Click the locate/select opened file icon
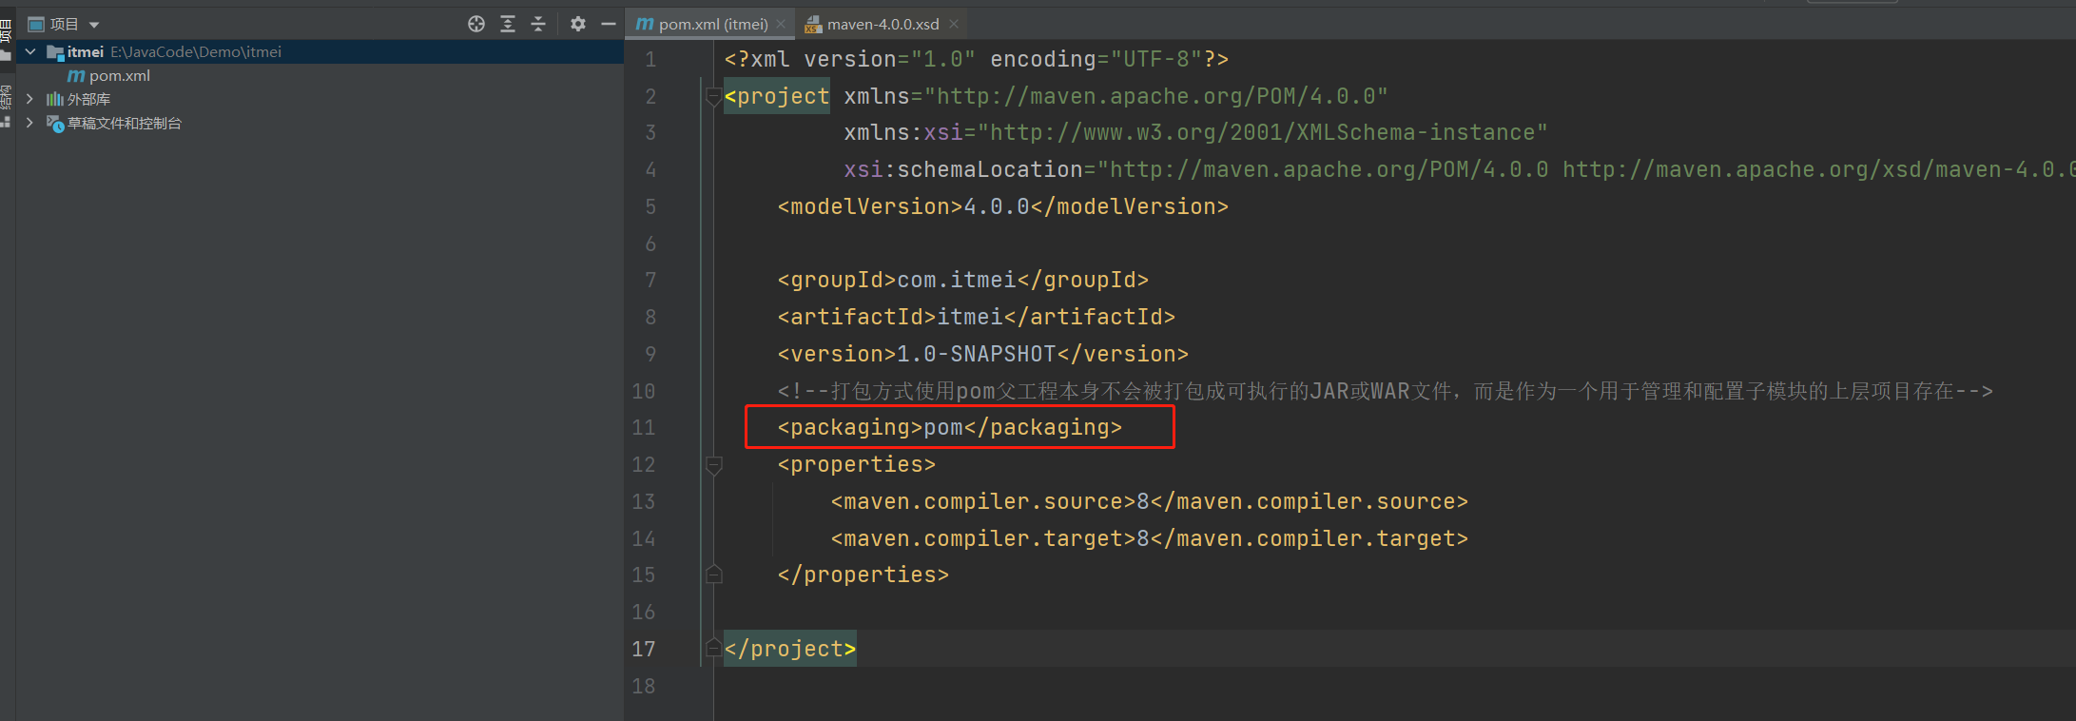This screenshot has width=2076, height=721. click(476, 24)
